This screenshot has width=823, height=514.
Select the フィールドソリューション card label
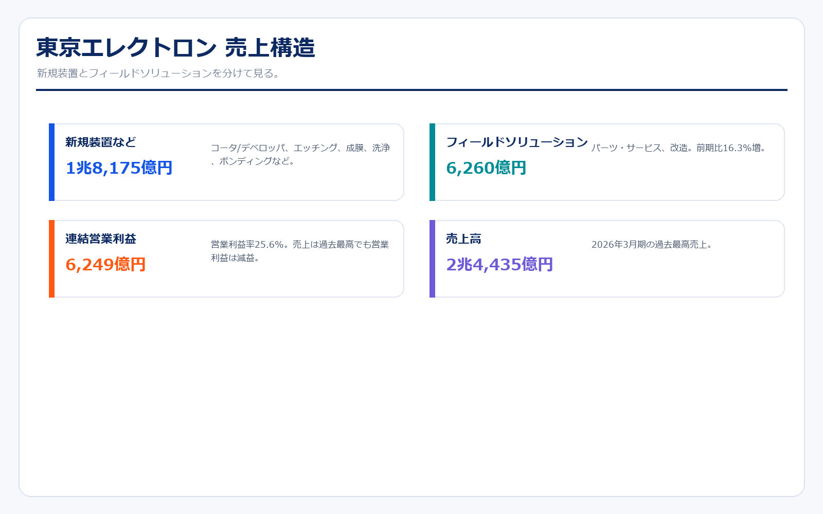[x=517, y=142]
